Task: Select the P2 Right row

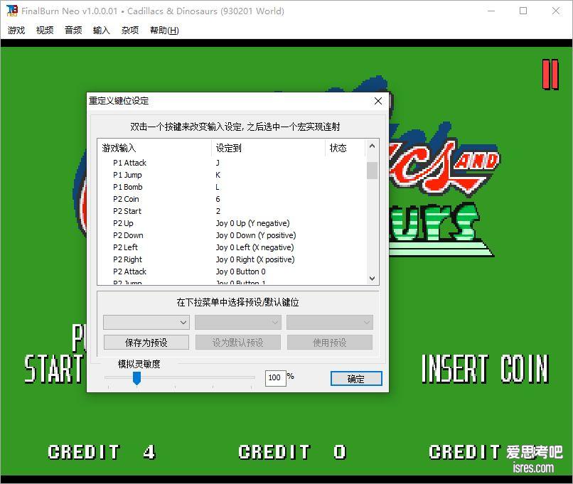Action: (232, 259)
